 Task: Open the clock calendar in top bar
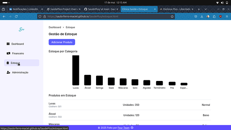(115, 2)
